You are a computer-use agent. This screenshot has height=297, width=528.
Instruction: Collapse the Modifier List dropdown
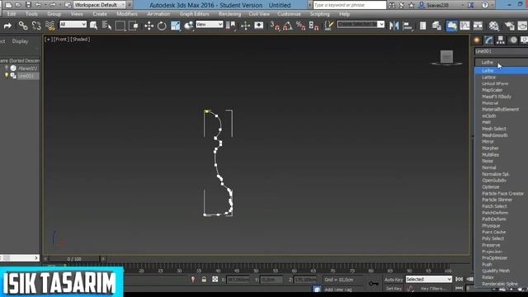pos(501,63)
